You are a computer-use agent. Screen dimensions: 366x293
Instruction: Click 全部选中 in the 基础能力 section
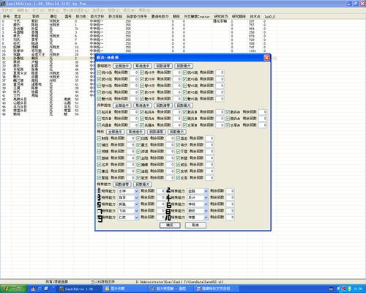122,66
